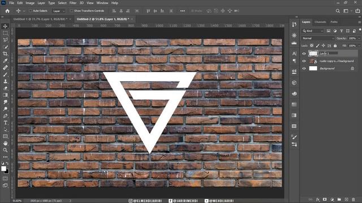Image resolution: width=362 pixels, height=203 pixels.
Task: Toggle lock transparent pixels
Action: [x=312, y=46]
